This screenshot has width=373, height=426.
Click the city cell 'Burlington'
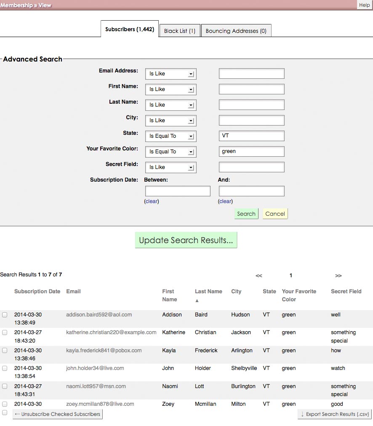(x=243, y=386)
